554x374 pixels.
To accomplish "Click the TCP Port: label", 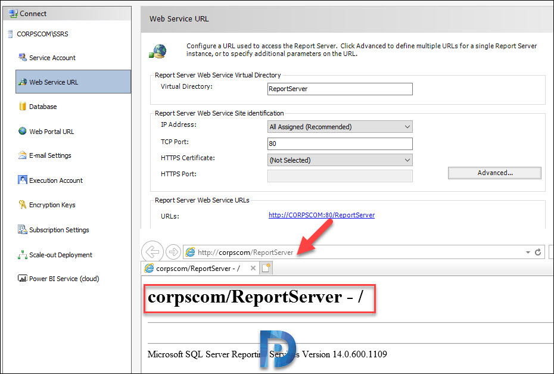I will point(175,142).
